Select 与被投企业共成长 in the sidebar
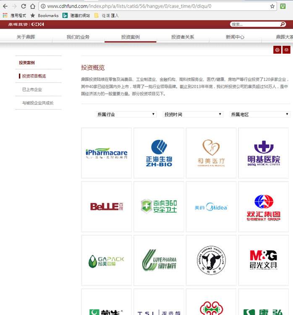The image size is (293, 315). pyautogui.click(x=38, y=103)
